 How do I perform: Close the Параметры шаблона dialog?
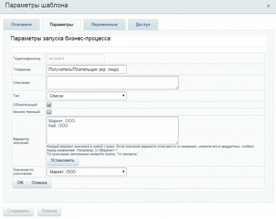tap(268, 6)
